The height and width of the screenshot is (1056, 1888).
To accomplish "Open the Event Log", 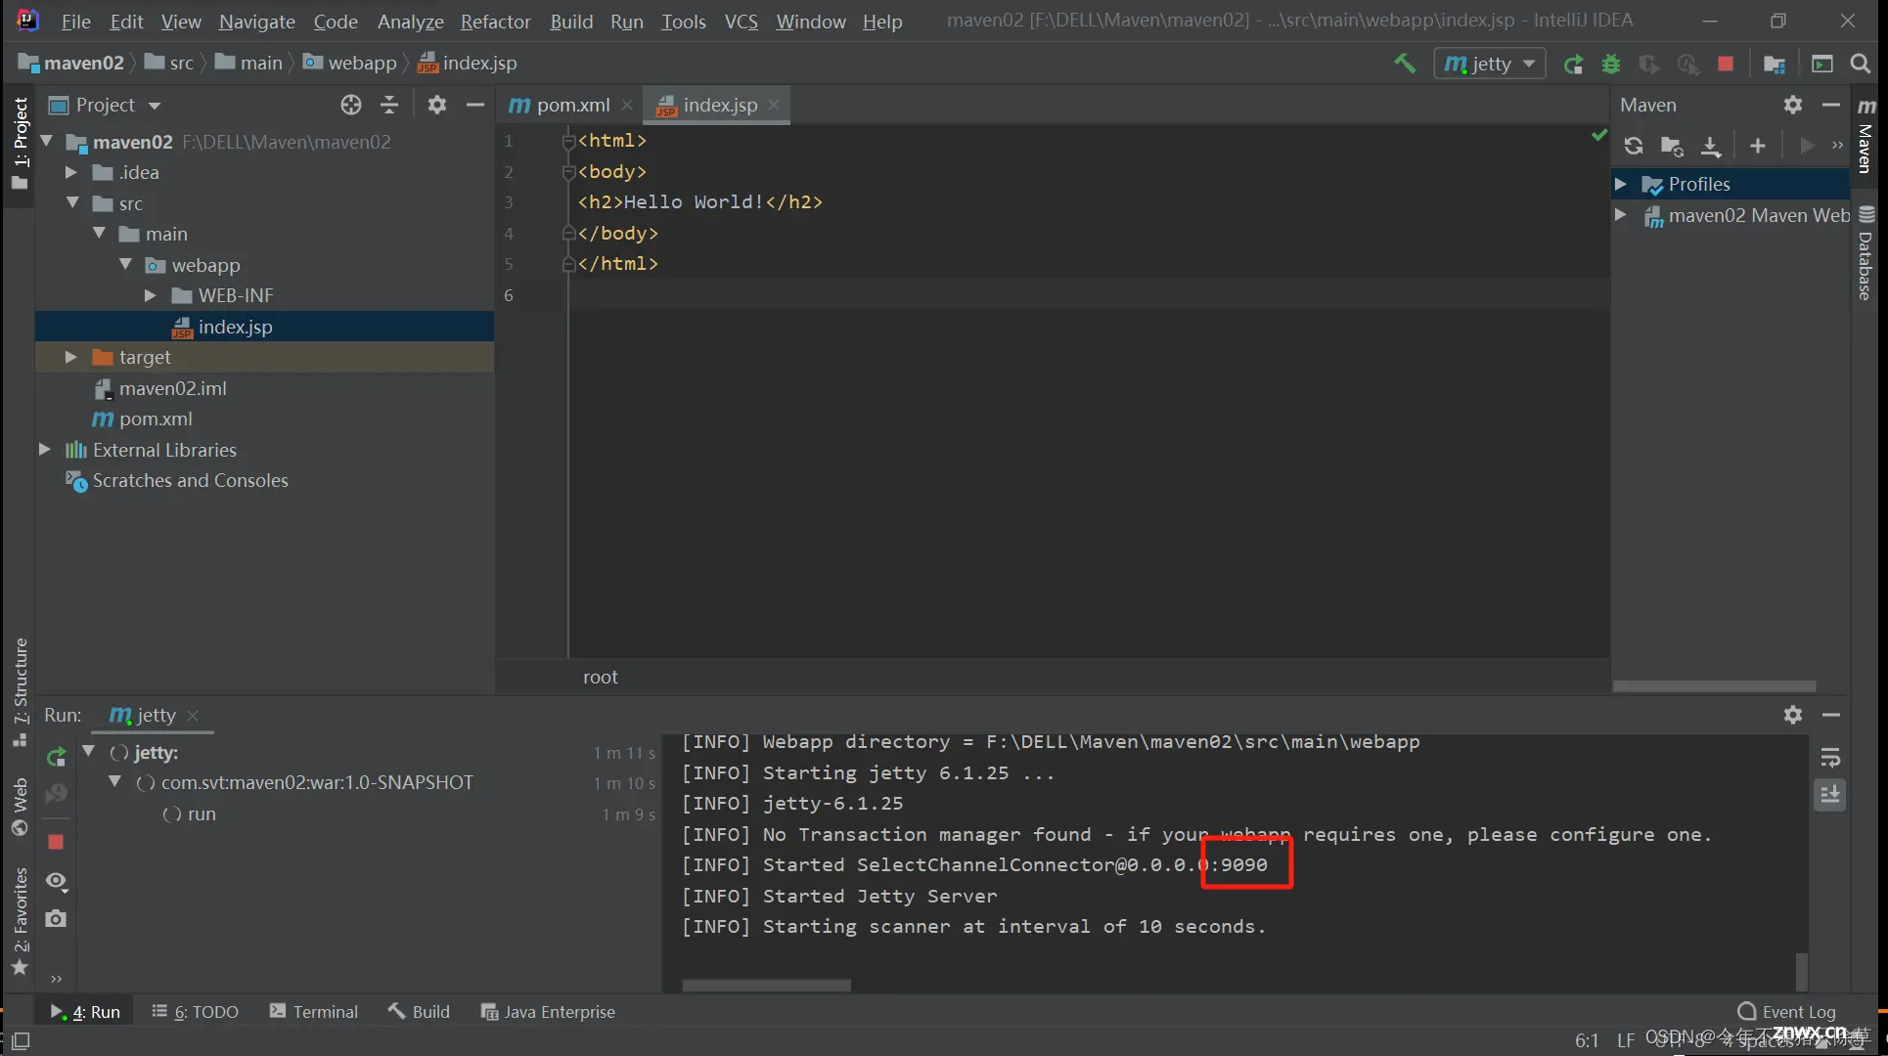I will [x=1787, y=1012].
